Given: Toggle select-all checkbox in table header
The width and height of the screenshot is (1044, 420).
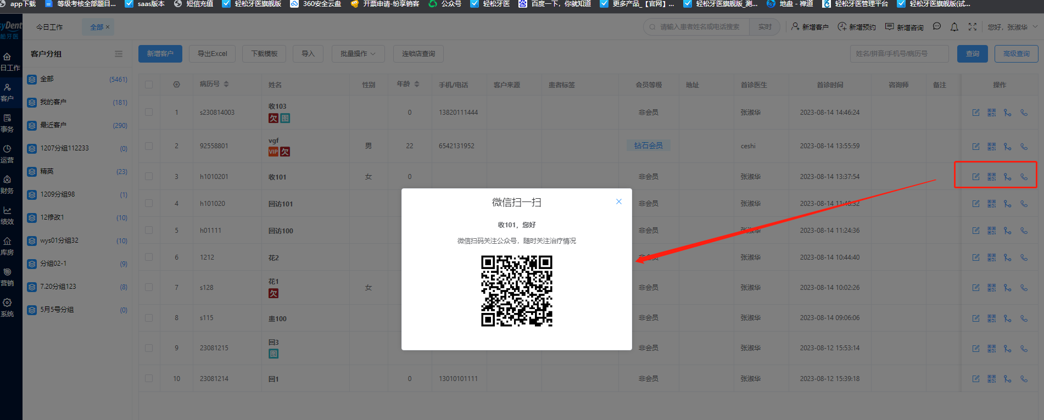Looking at the screenshot, I should click(x=149, y=85).
